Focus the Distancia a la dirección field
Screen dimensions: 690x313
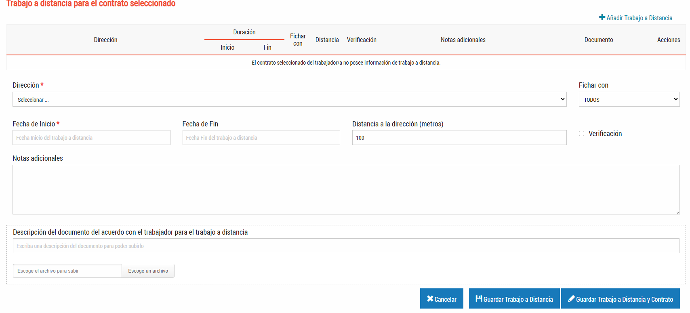coord(459,138)
